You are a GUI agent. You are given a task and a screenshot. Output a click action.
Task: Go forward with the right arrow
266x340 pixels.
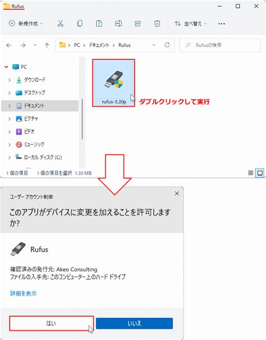point(23,45)
